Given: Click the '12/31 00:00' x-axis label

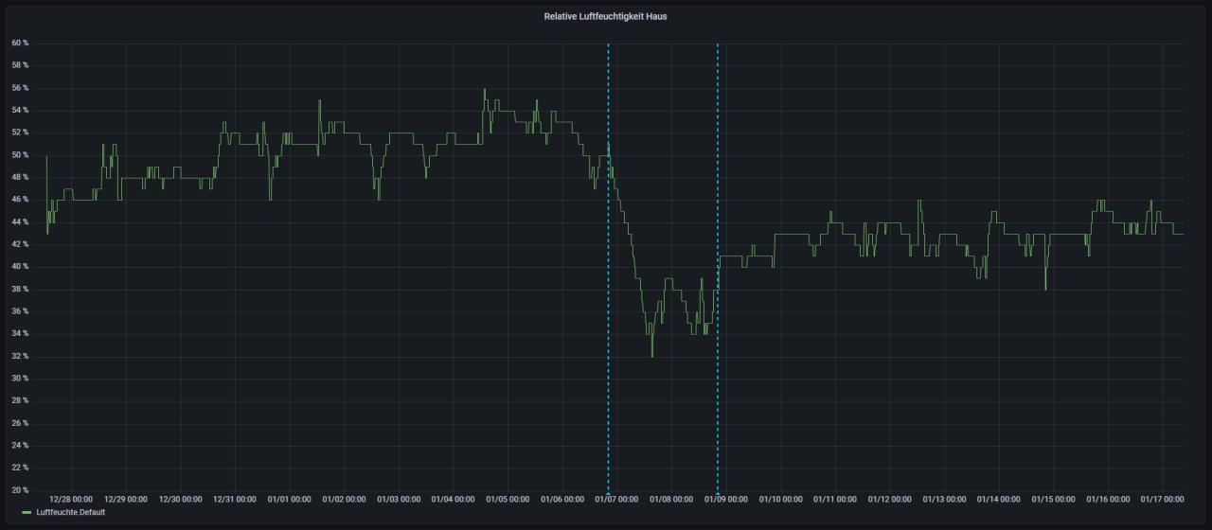Looking at the screenshot, I should [x=235, y=499].
